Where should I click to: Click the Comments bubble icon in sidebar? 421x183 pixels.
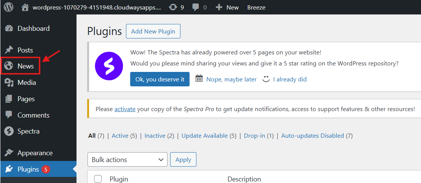click(9, 115)
